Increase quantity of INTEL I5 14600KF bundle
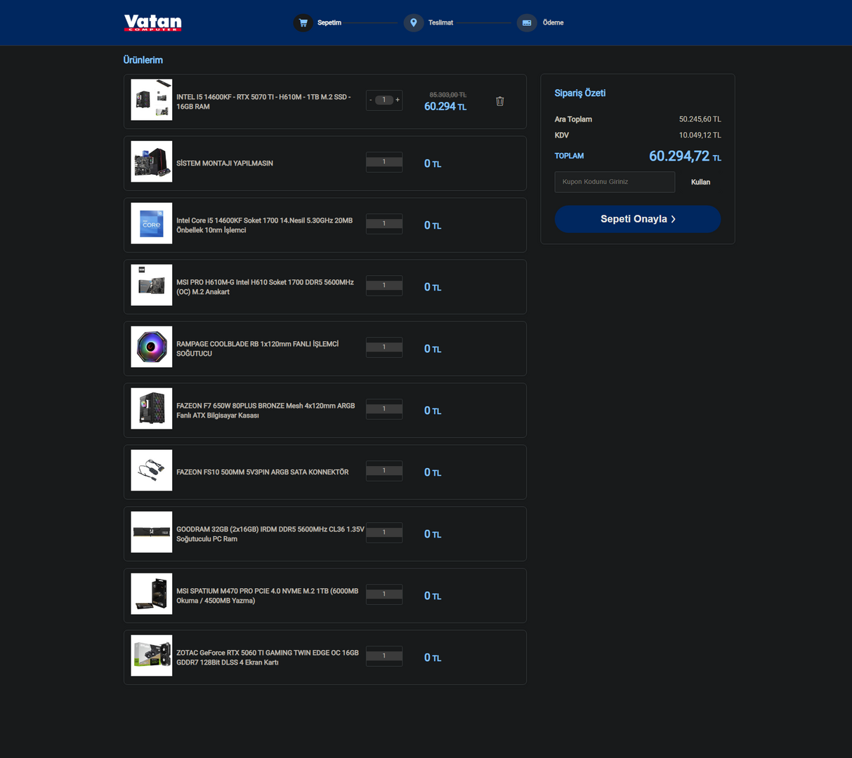 (398, 100)
